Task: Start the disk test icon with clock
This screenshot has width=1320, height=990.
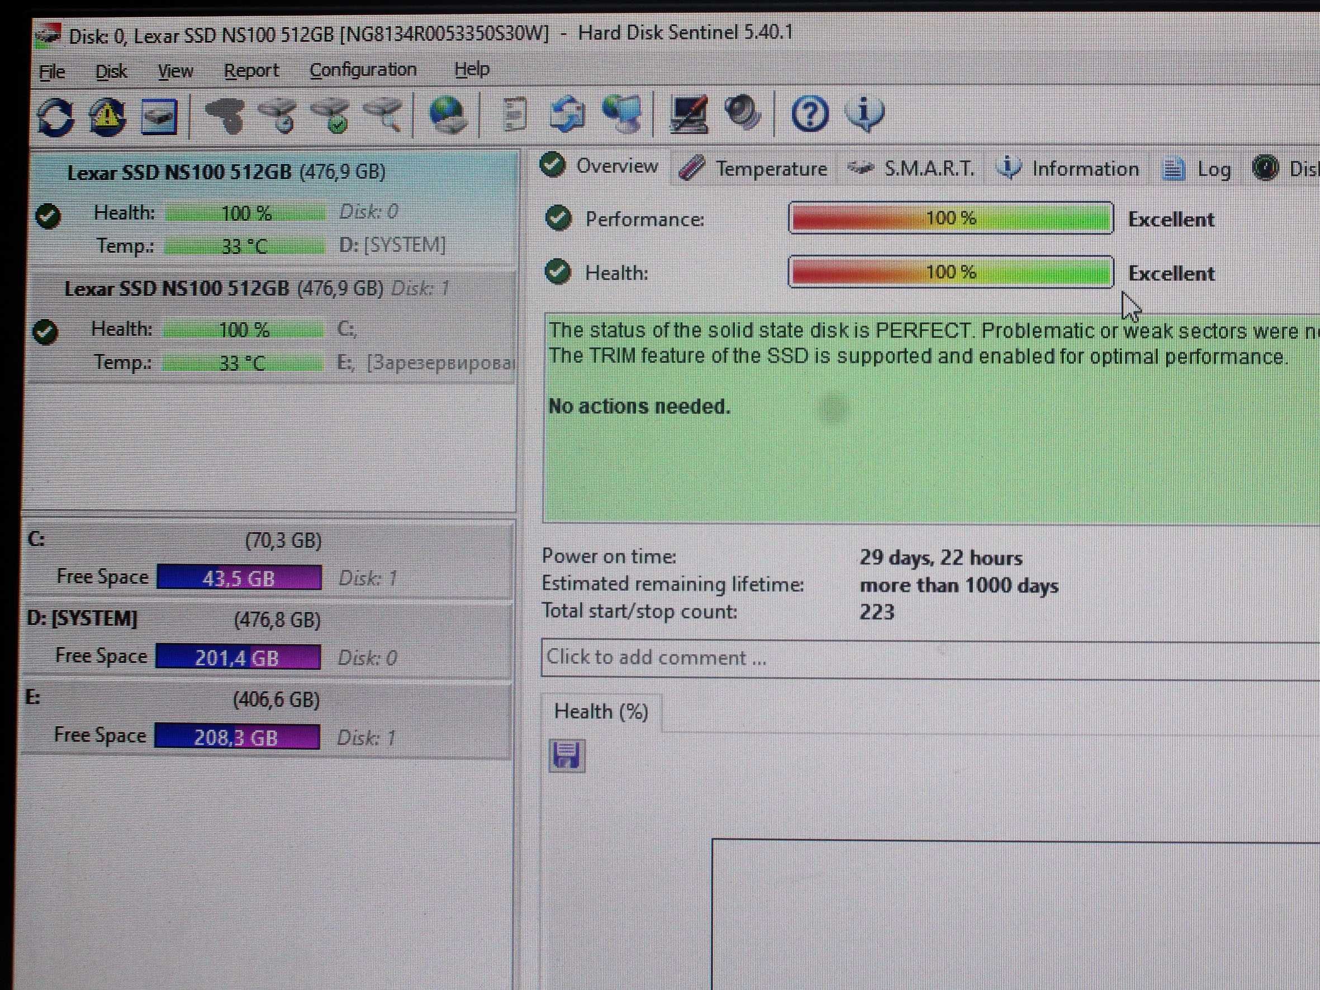Action: coord(278,115)
